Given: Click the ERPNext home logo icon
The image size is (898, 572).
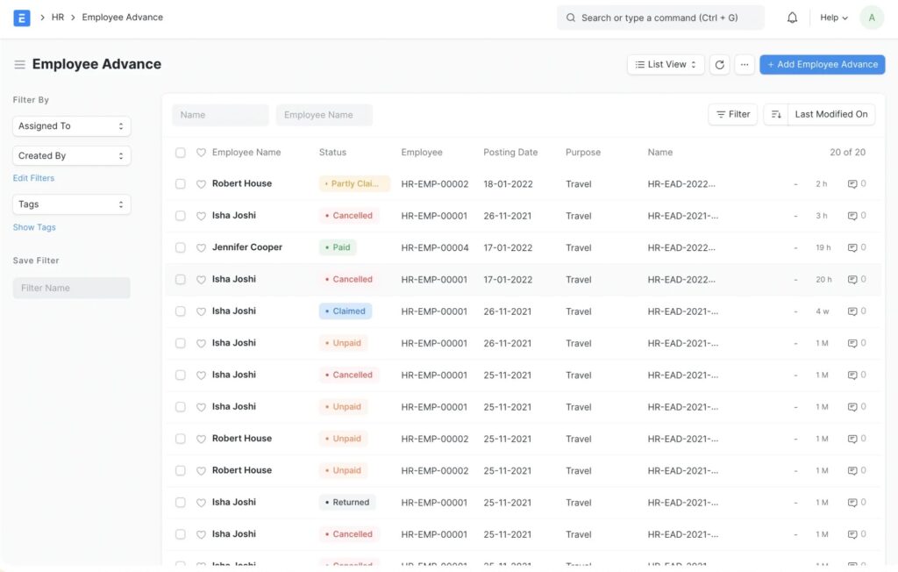Looking at the screenshot, I should coord(22,18).
